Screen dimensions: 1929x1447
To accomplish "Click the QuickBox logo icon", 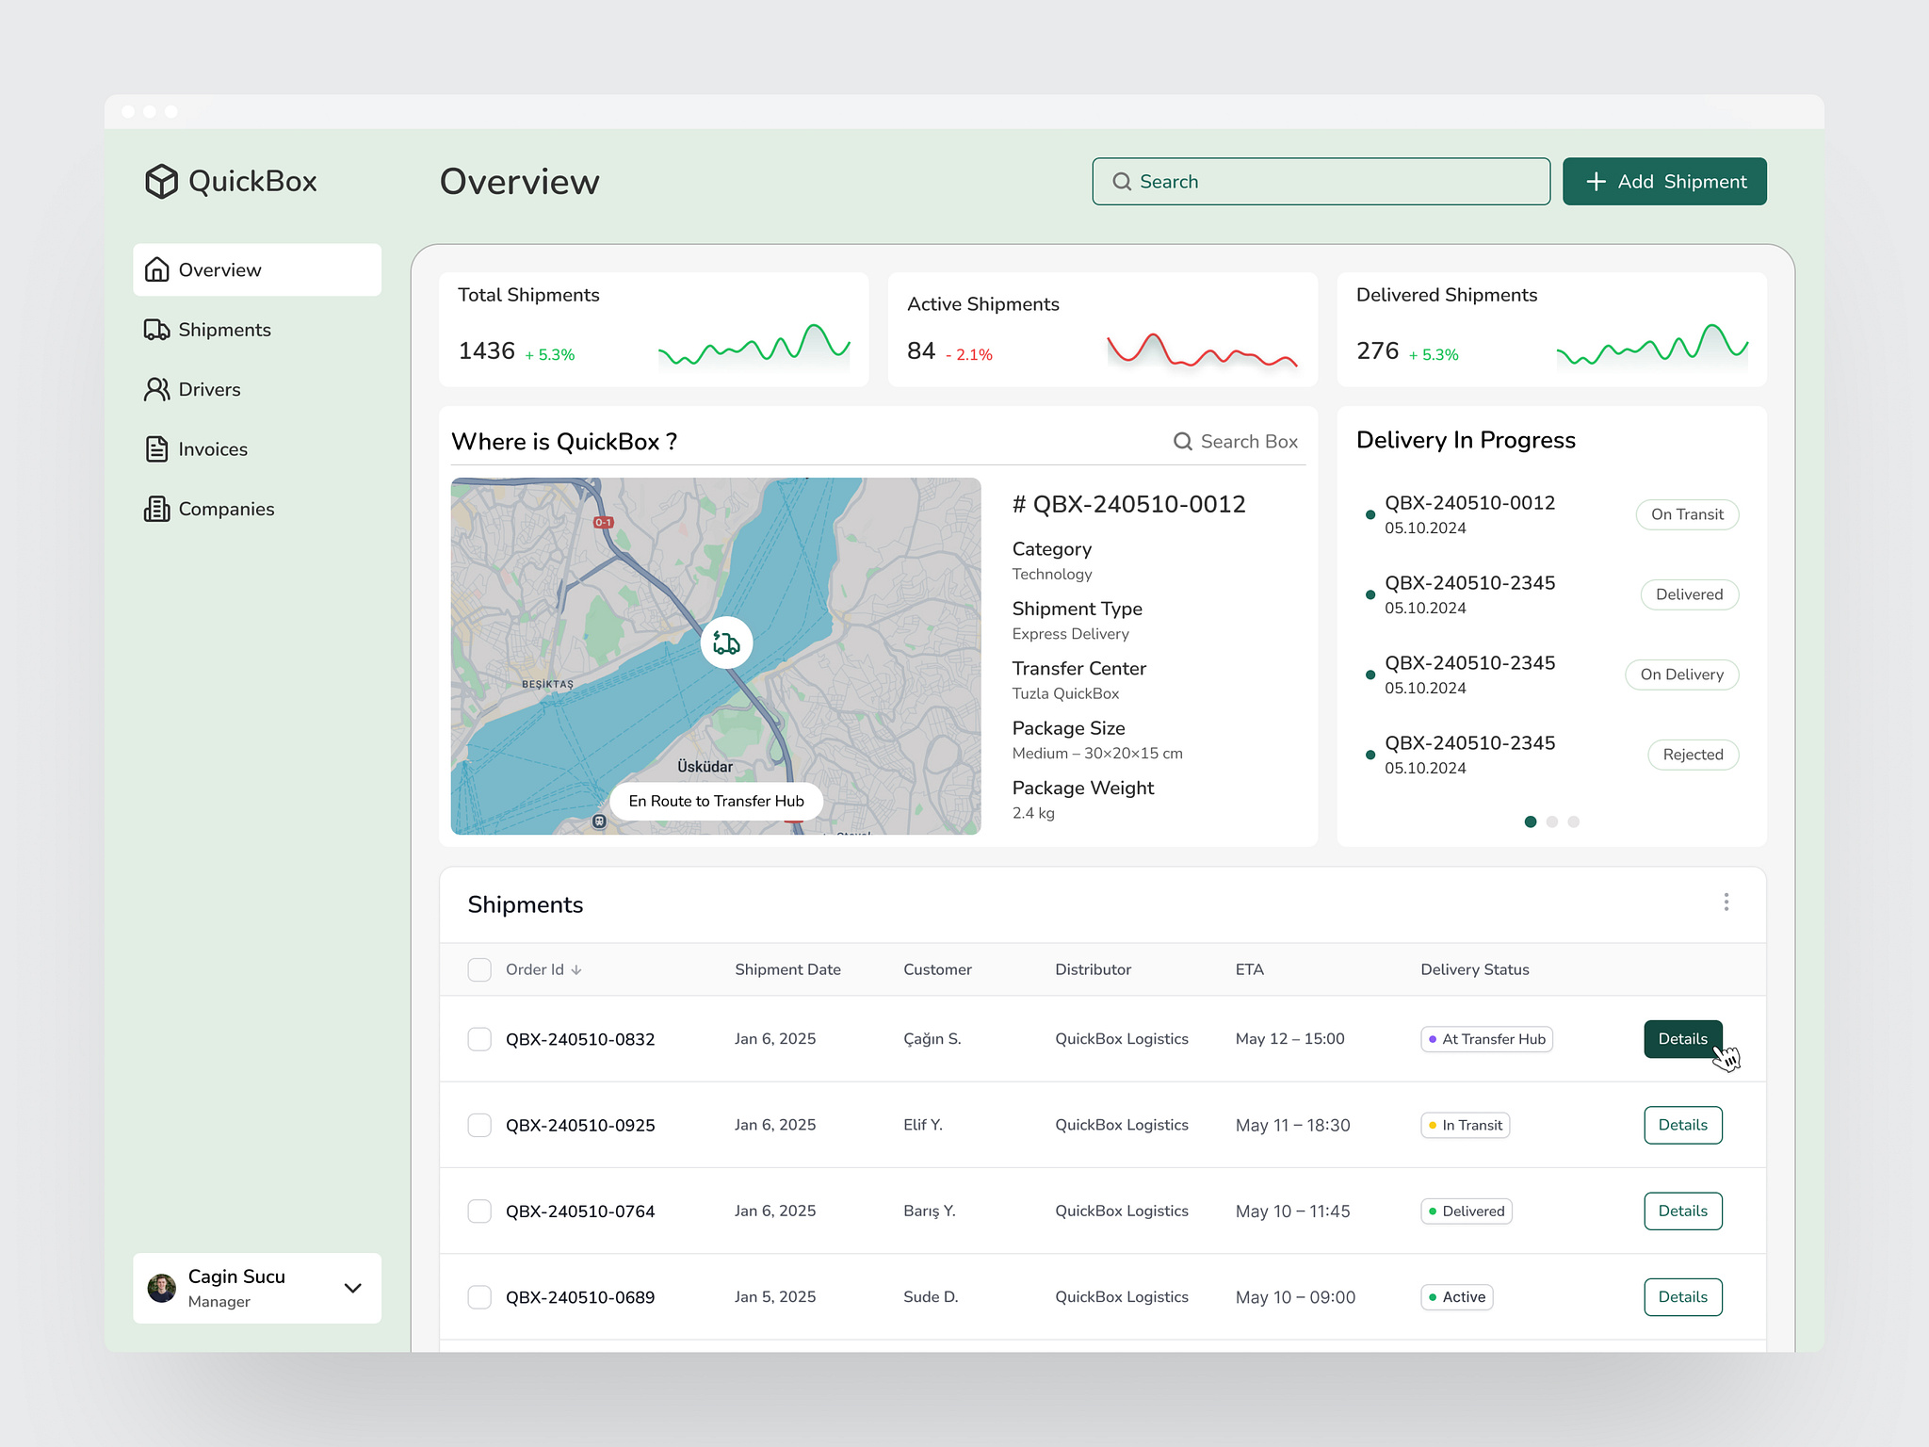I will pyautogui.click(x=162, y=181).
